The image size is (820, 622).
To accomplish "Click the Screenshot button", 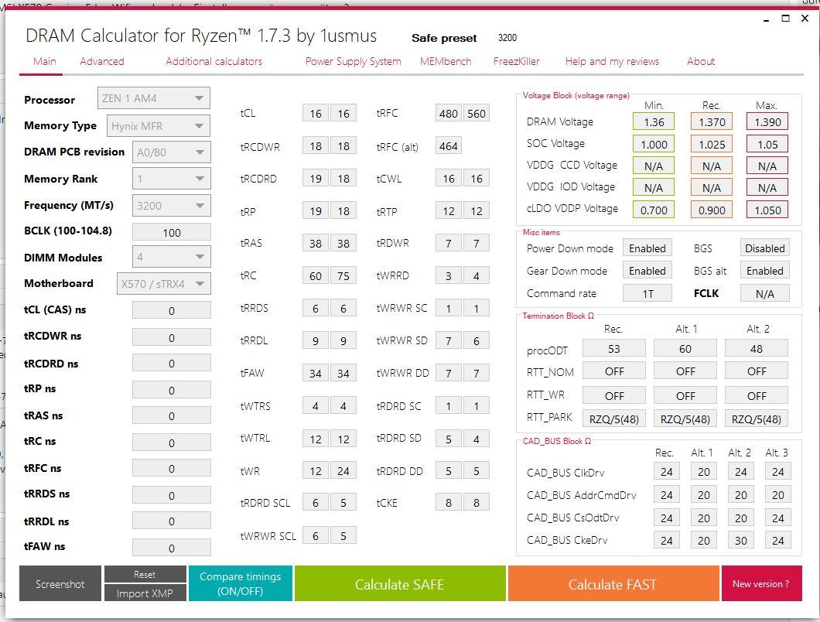I will (60, 583).
